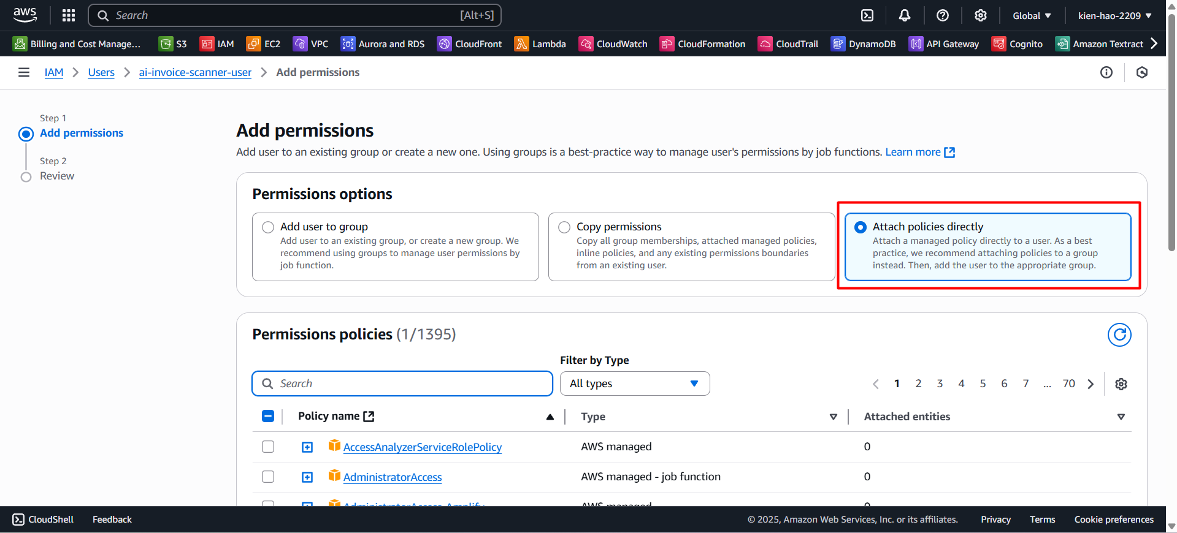Show more service shortcuts chevron
The image size is (1177, 533).
1154,43
